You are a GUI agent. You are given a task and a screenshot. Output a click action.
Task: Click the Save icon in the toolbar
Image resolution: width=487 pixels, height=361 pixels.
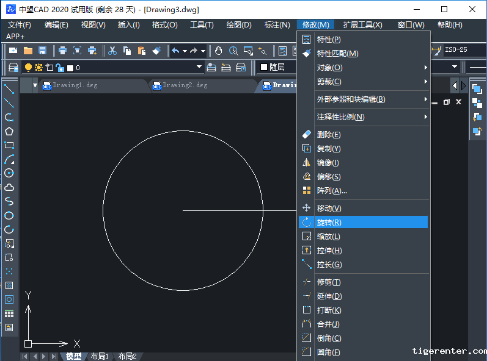point(43,51)
